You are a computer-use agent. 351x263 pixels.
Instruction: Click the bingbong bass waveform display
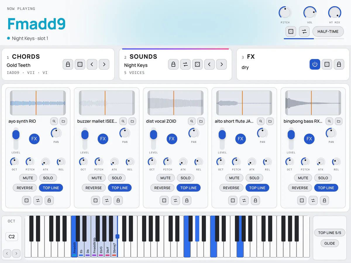[x=313, y=103]
